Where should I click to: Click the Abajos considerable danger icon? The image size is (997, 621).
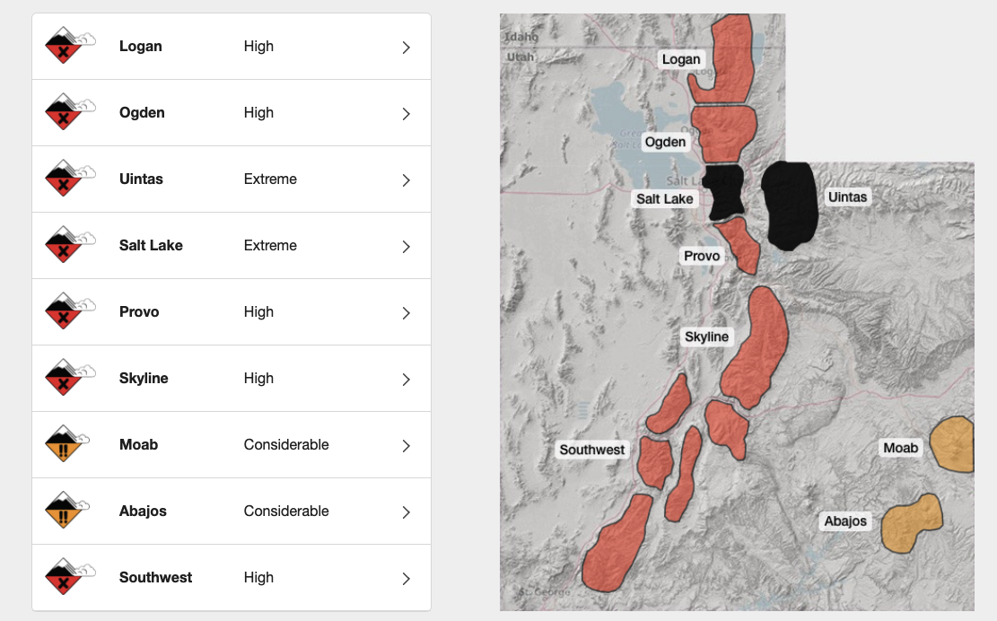68,512
